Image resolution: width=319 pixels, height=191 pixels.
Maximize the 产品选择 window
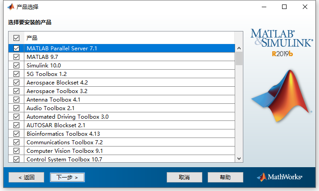pos(284,7)
